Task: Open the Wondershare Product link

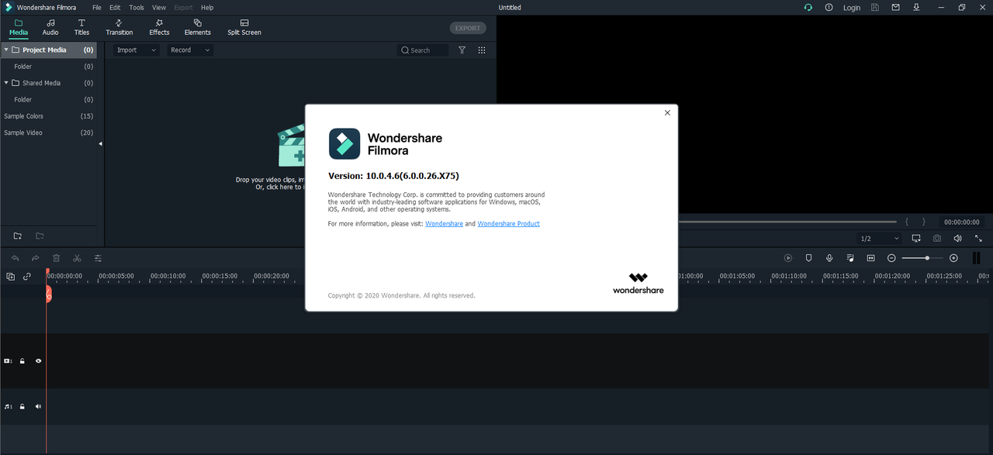Action: 508,224
